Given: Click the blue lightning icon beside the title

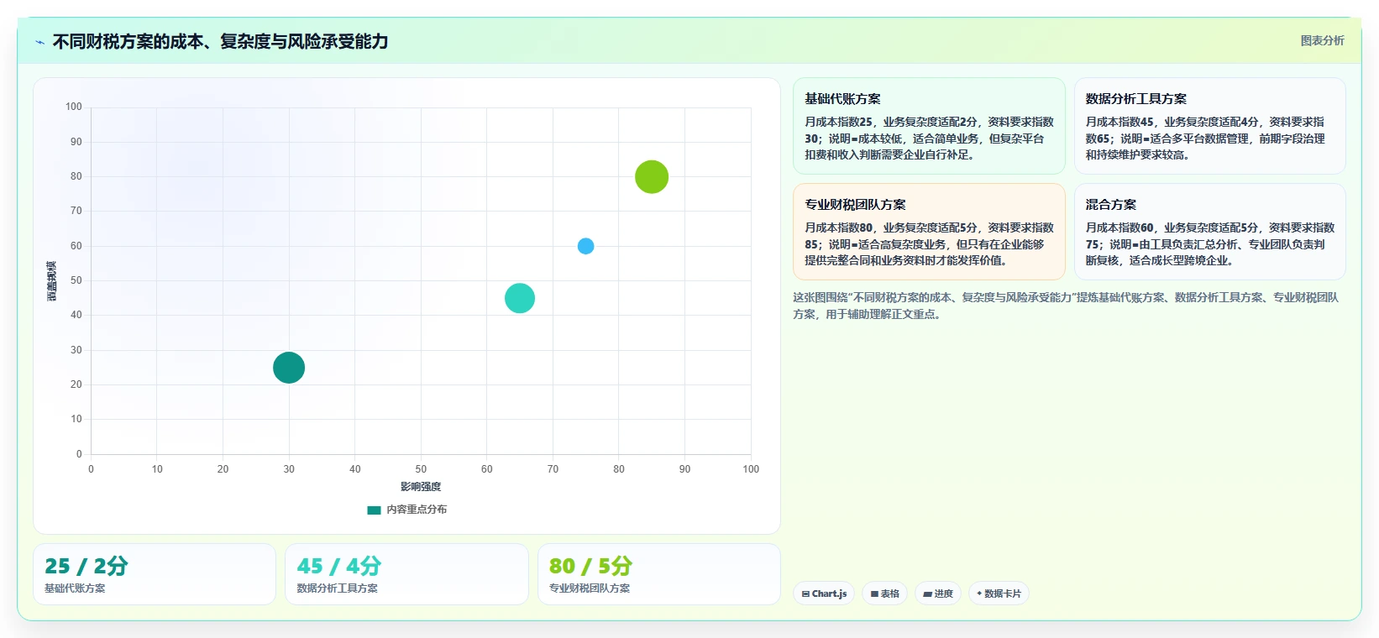Looking at the screenshot, I should (x=39, y=42).
